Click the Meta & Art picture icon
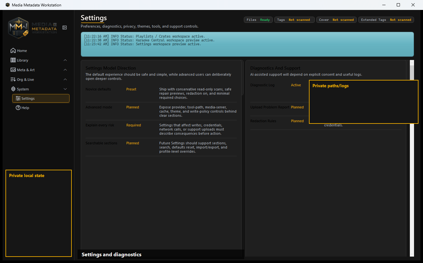423x263 pixels. point(13,70)
